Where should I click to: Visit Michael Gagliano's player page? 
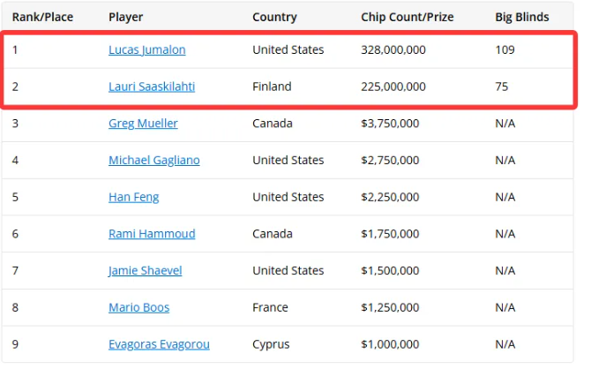(x=154, y=161)
